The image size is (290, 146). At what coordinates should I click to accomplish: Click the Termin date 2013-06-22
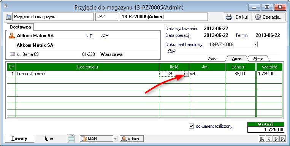point(268,35)
